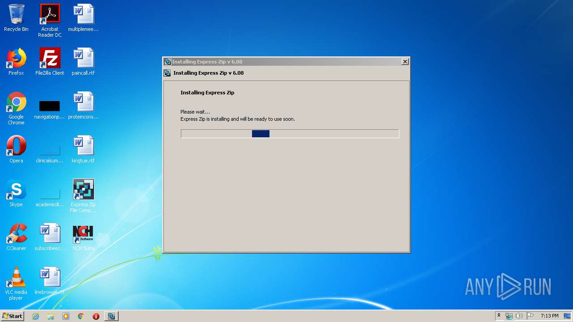This screenshot has height=322, width=573.
Task: Click the installer title bar icon
Action: point(167,62)
